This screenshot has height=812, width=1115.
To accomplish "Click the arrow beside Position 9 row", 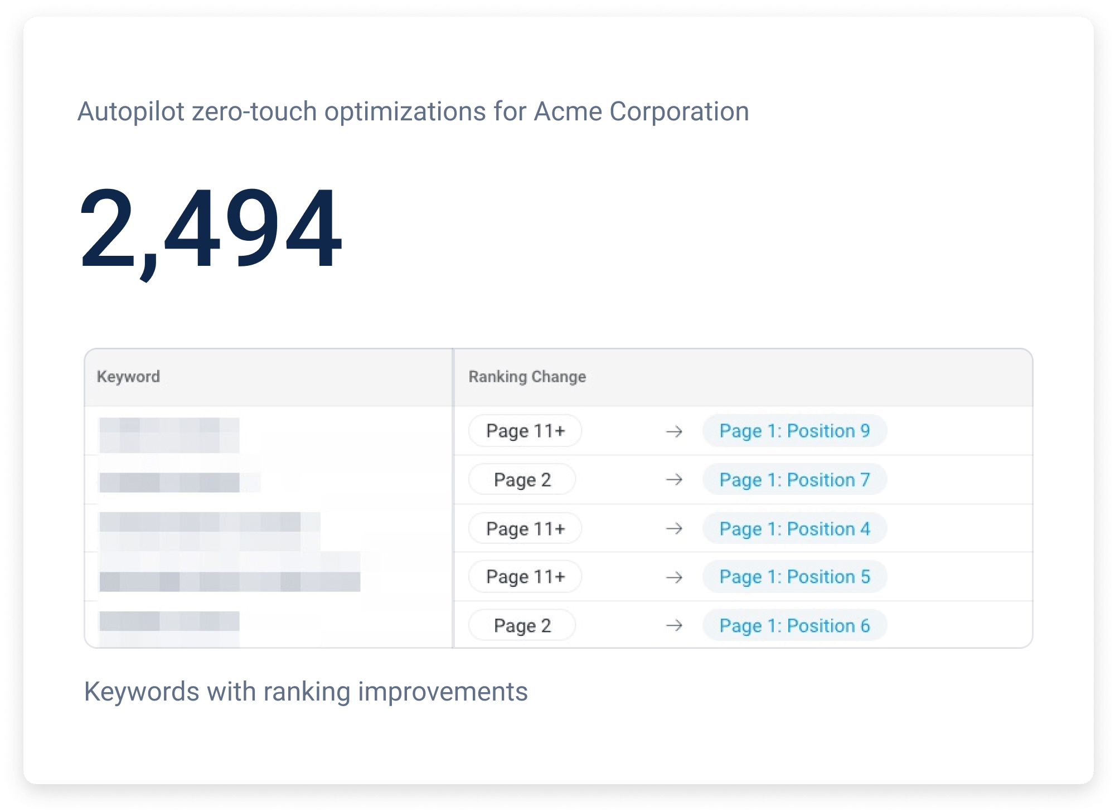I will point(674,431).
